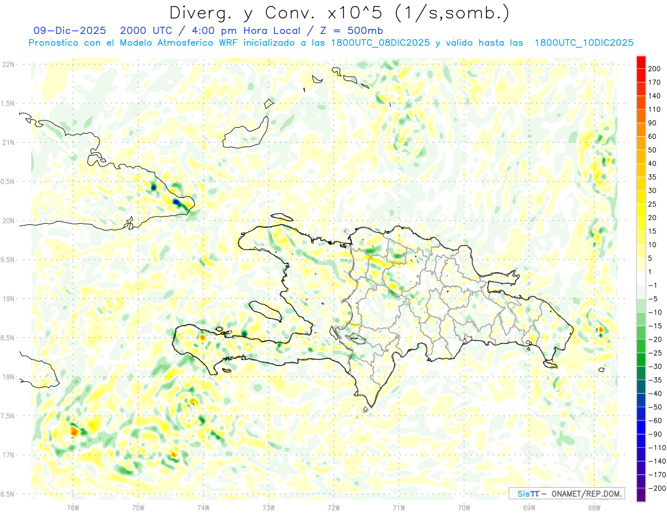Click the positive '15' color bar label
The width and height of the screenshot is (667, 515).
point(653,232)
